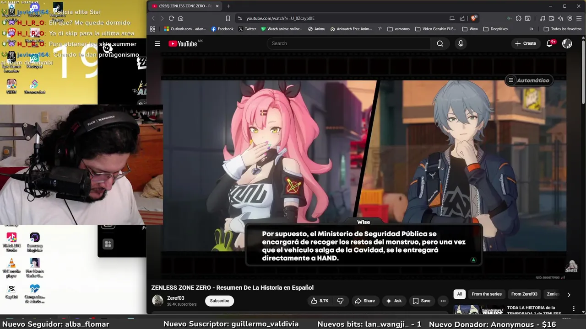Select the From Zeref03 chip
This screenshot has height=329, width=586.
pos(524,294)
